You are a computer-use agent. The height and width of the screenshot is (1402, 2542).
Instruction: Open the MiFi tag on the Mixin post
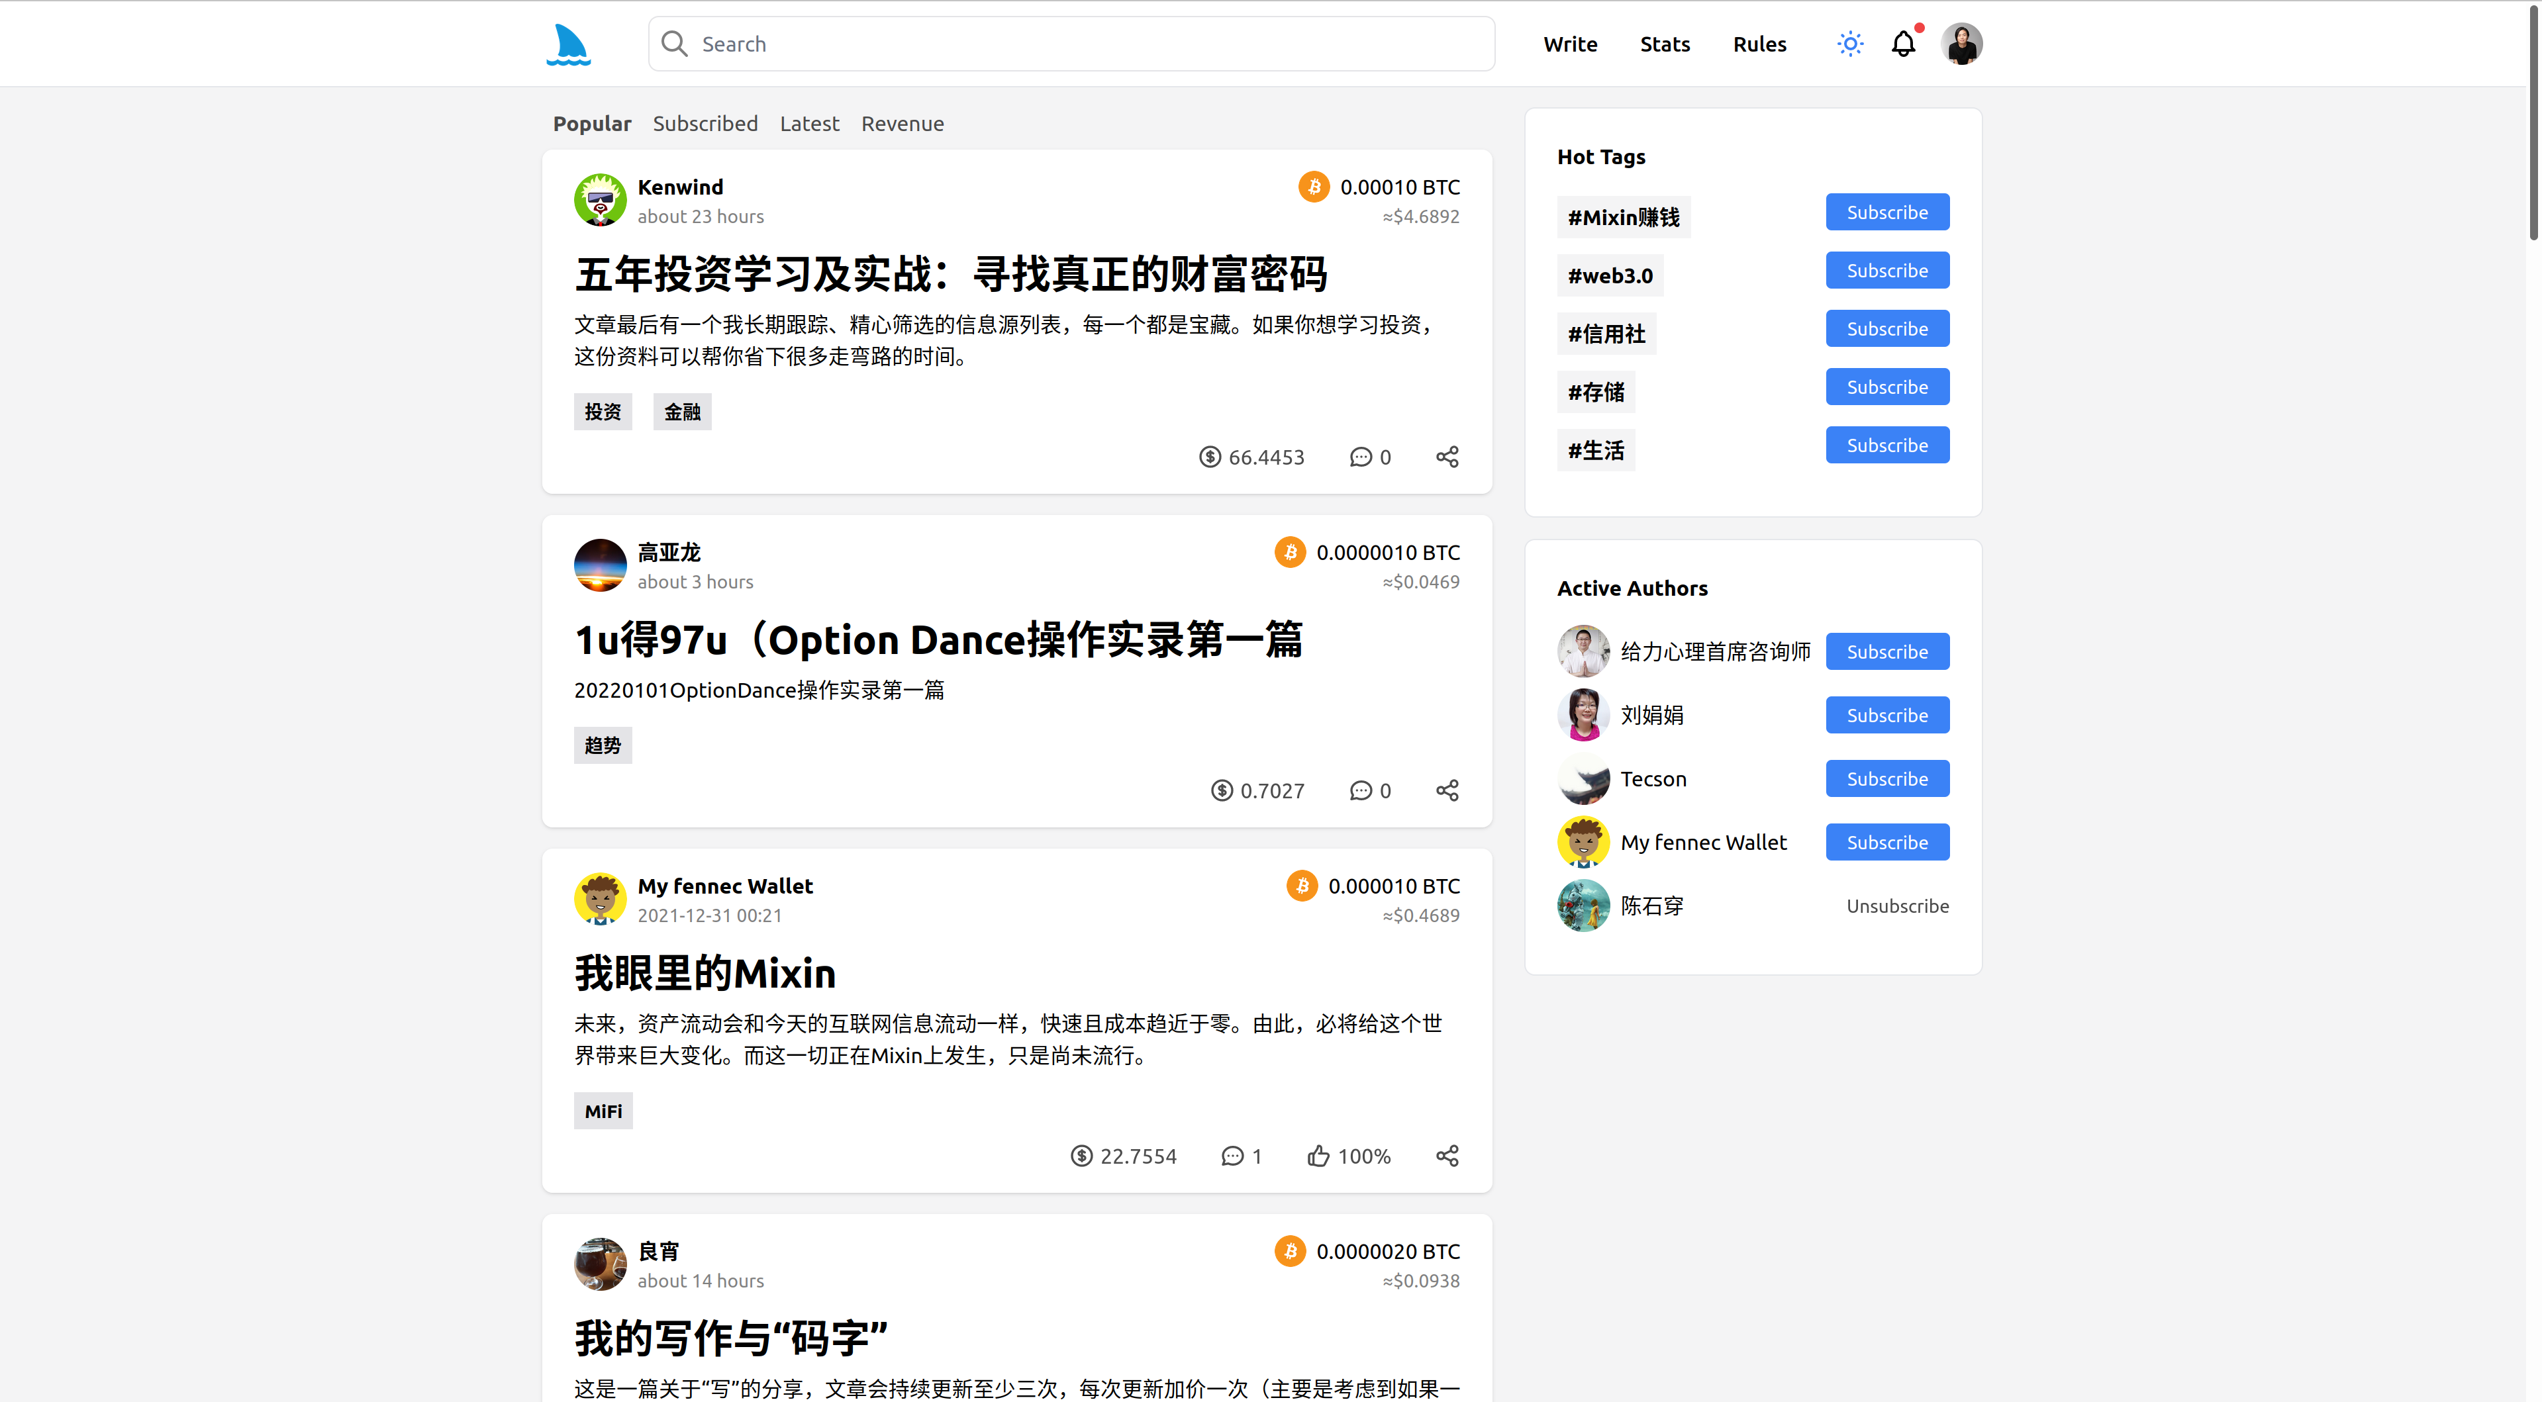pyautogui.click(x=603, y=1111)
